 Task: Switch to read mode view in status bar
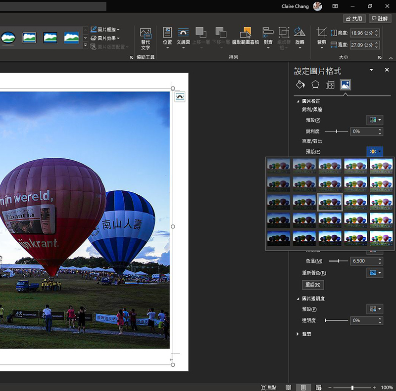pos(288,387)
